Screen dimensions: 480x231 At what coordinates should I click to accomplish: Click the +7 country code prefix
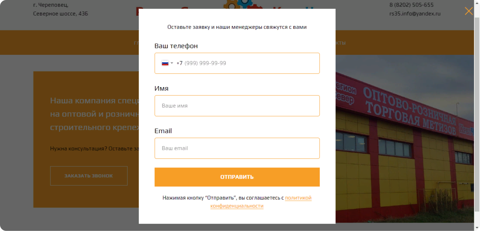180,63
